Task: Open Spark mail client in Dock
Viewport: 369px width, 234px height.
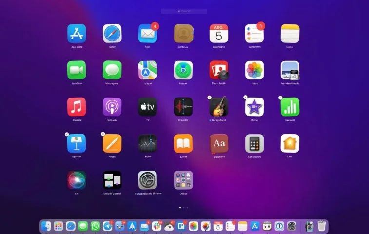Action: [x=132, y=226]
